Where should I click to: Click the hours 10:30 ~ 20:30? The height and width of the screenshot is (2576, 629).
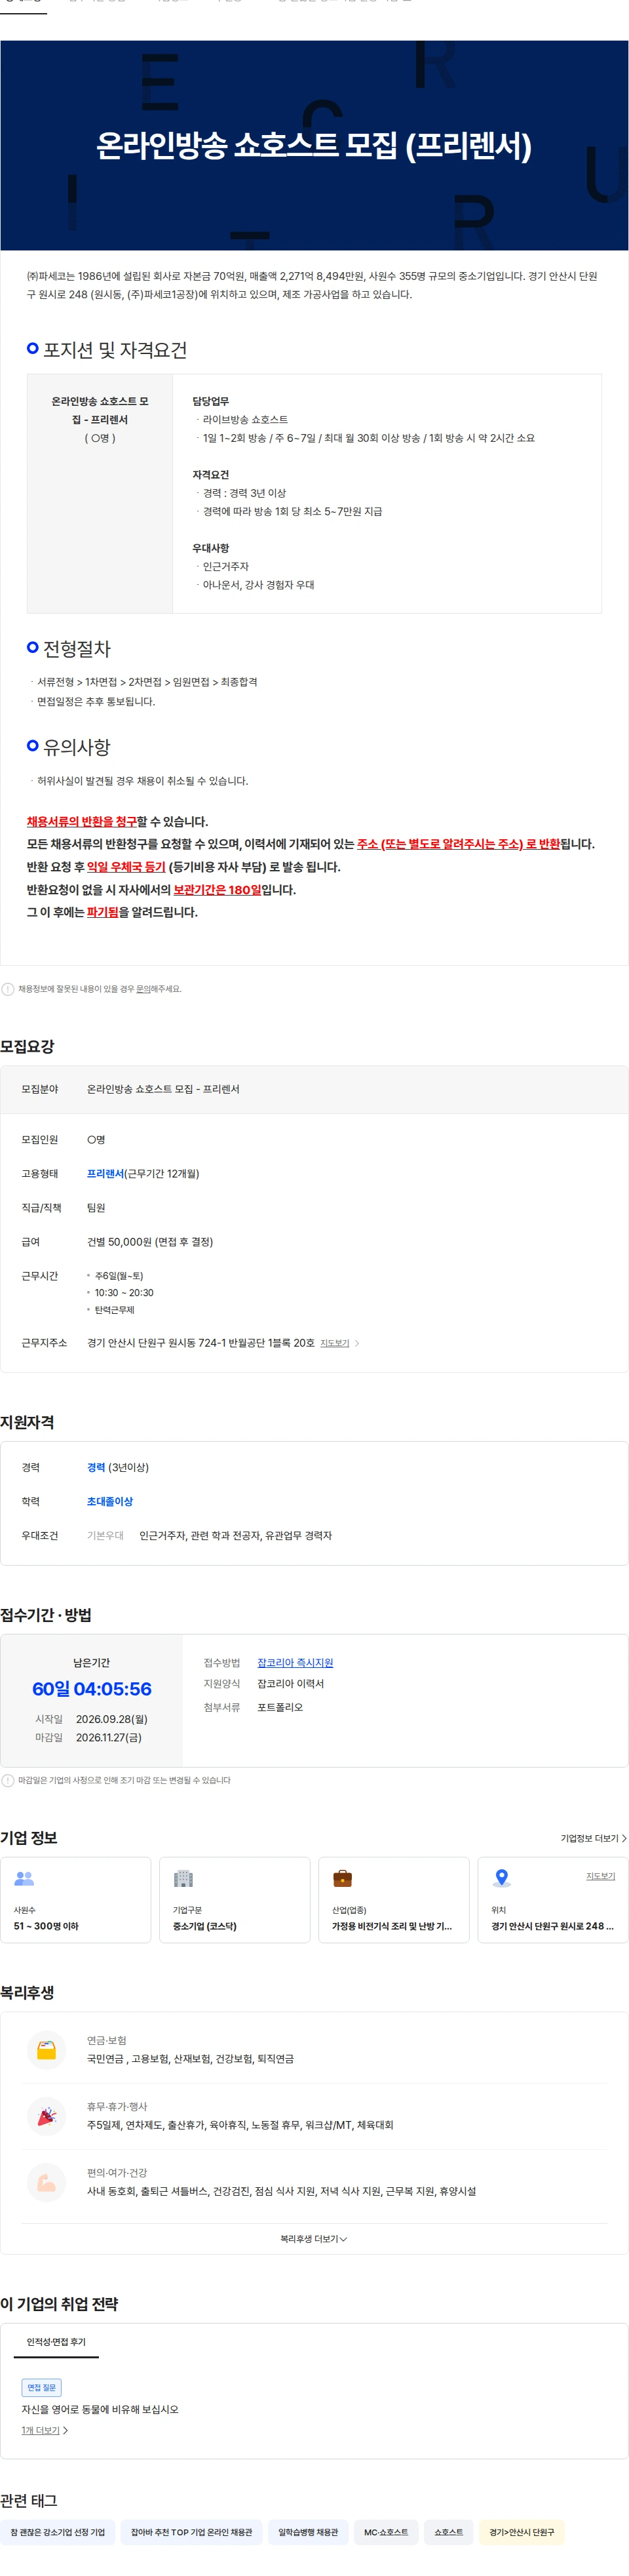coord(124,1293)
